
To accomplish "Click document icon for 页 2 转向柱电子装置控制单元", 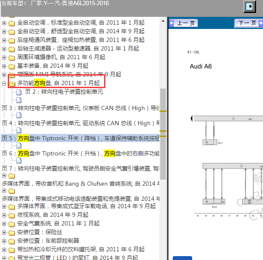I will (x=19, y=92).
